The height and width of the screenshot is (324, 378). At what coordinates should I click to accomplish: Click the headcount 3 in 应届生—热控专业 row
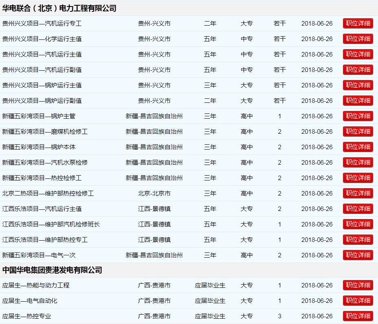tap(280, 316)
